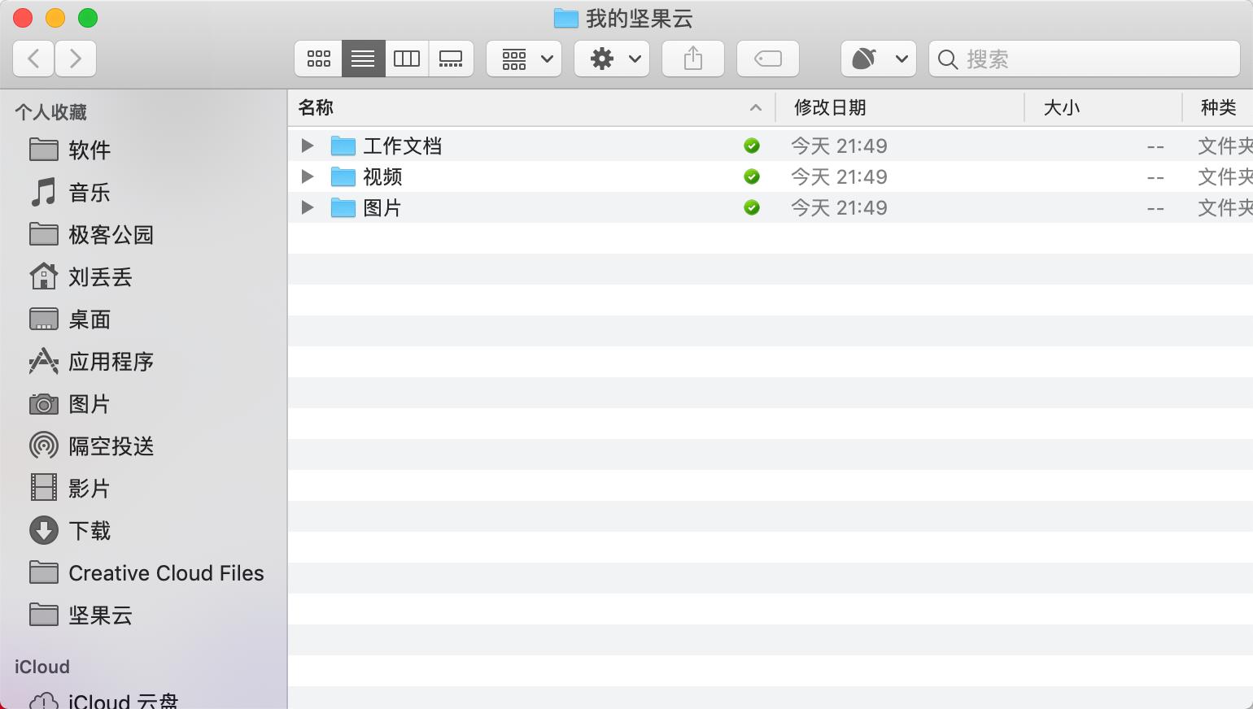The width and height of the screenshot is (1253, 709).
Task: Click the 隔空投送 AirDrop radar icon
Action: (43, 446)
